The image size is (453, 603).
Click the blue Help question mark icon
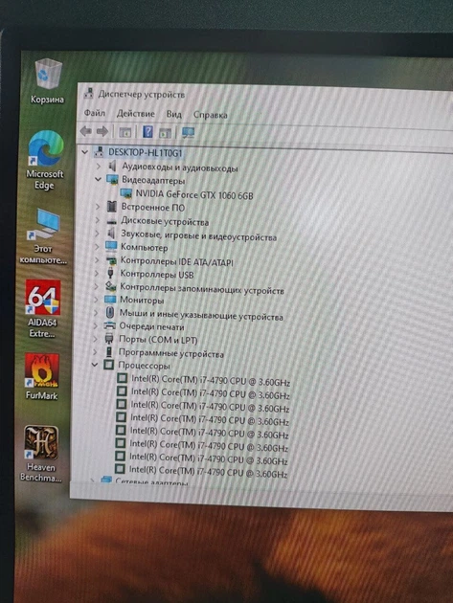147,132
